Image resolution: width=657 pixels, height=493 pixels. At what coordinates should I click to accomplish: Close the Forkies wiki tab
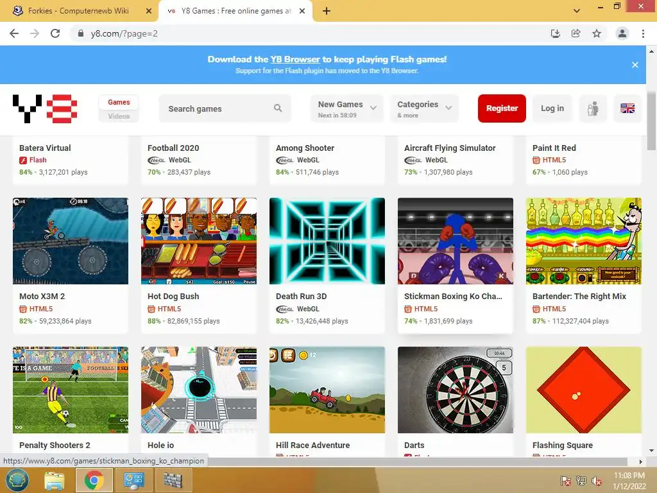coord(149,11)
